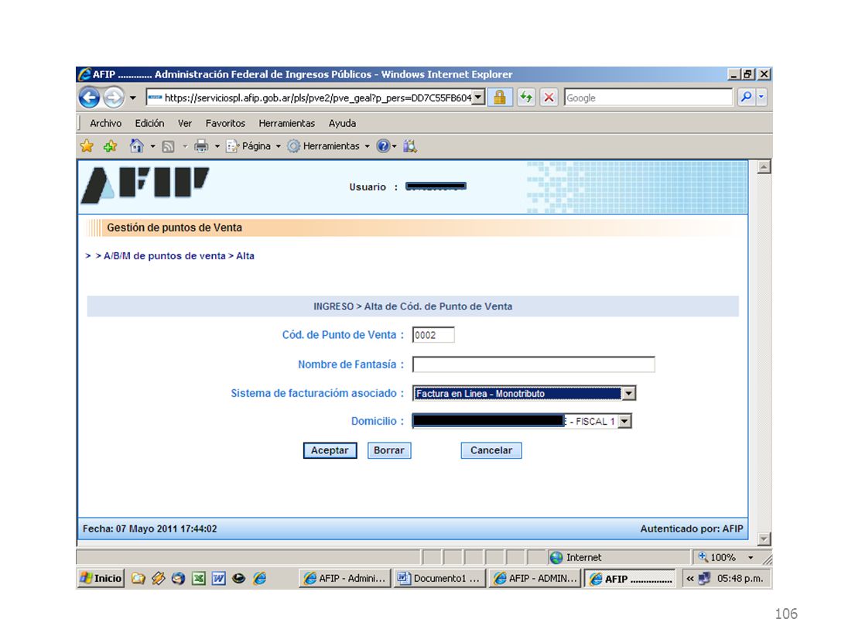View the security lock icon report
The height and width of the screenshot is (643, 848).
500,98
